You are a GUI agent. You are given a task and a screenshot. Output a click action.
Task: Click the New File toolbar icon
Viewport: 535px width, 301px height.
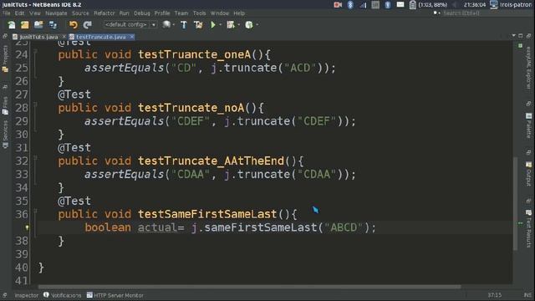(x=12, y=25)
